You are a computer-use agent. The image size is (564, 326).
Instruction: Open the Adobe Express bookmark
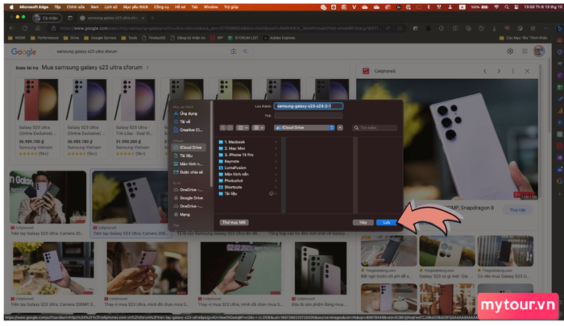[x=279, y=38]
